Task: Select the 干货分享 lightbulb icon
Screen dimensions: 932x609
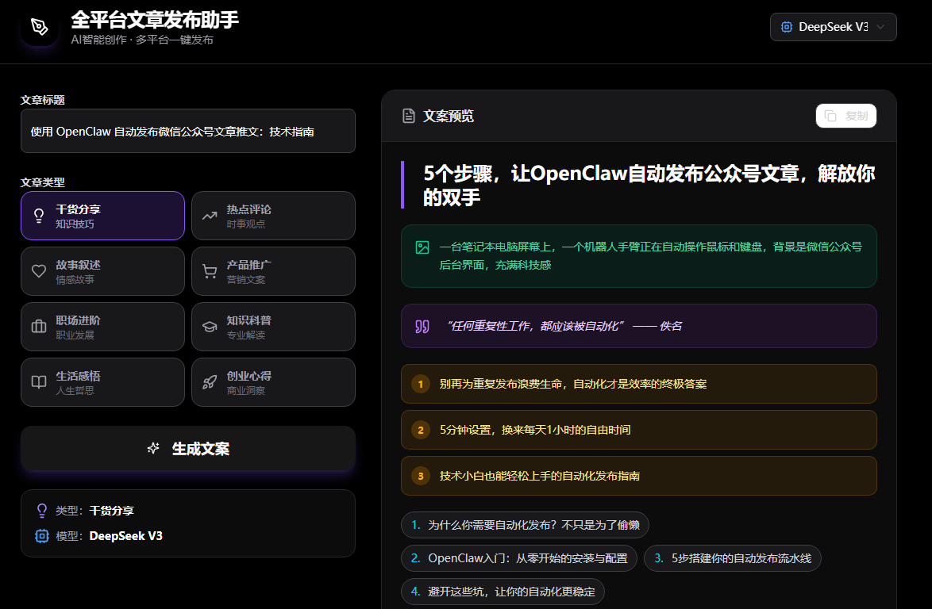Action: pos(38,215)
